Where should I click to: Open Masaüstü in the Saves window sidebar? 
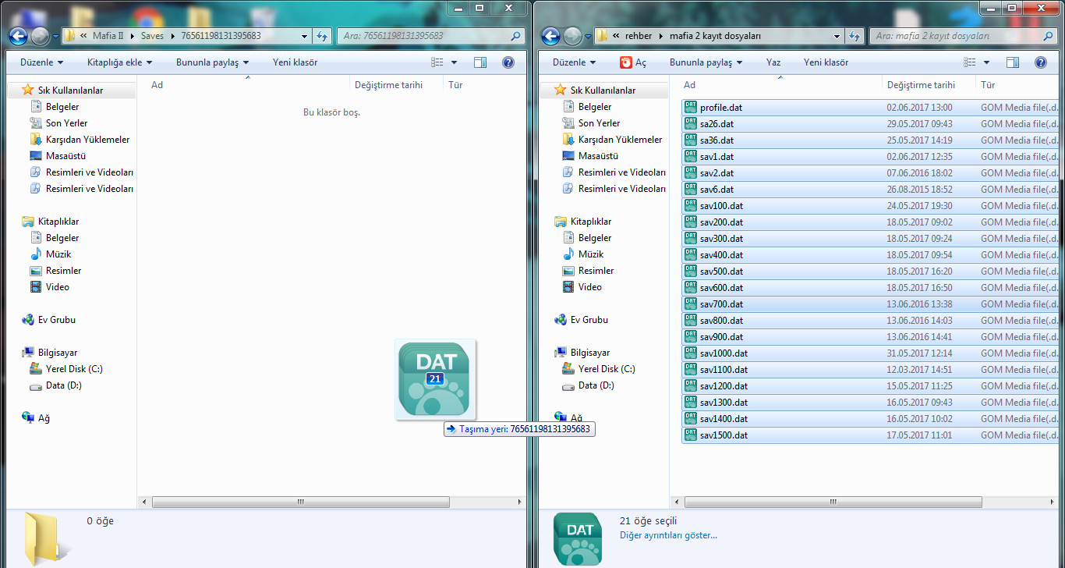tap(65, 156)
